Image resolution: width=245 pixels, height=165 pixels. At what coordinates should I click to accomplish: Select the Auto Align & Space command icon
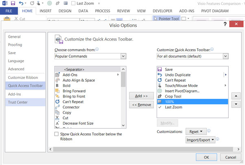tap(57, 80)
